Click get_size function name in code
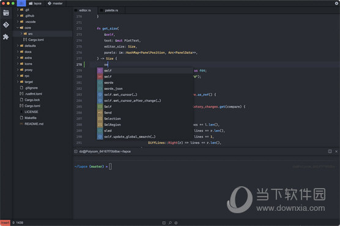 [x=109, y=29]
